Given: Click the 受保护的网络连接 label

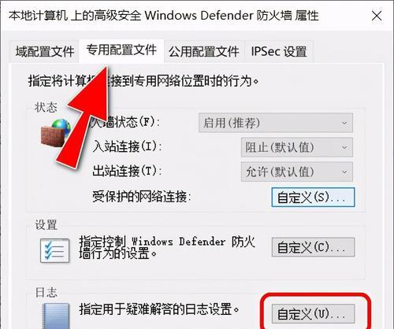Looking at the screenshot, I should tap(141, 197).
